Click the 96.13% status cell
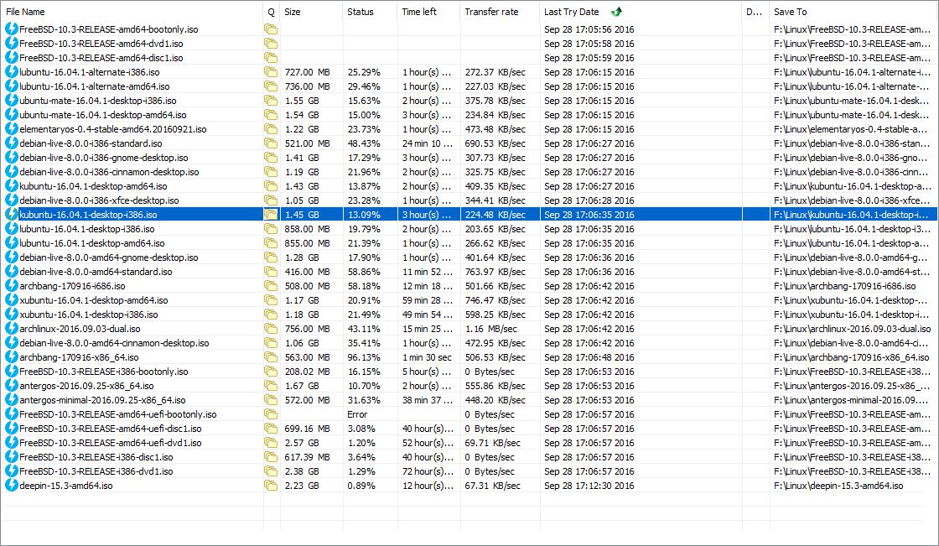This screenshot has width=939, height=546. pyautogui.click(x=364, y=357)
